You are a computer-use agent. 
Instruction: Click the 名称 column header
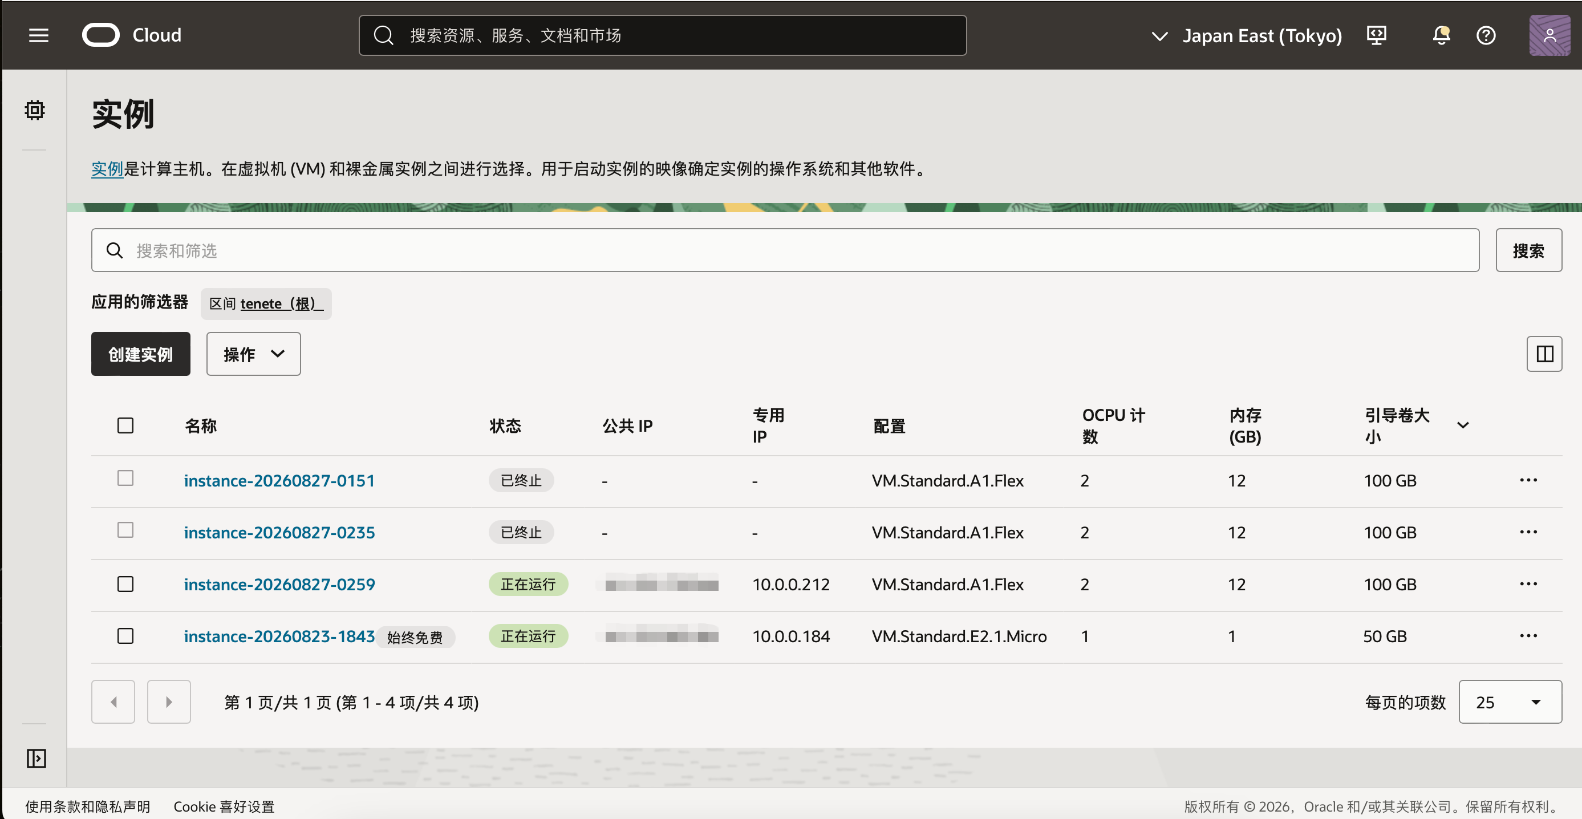[201, 425]
